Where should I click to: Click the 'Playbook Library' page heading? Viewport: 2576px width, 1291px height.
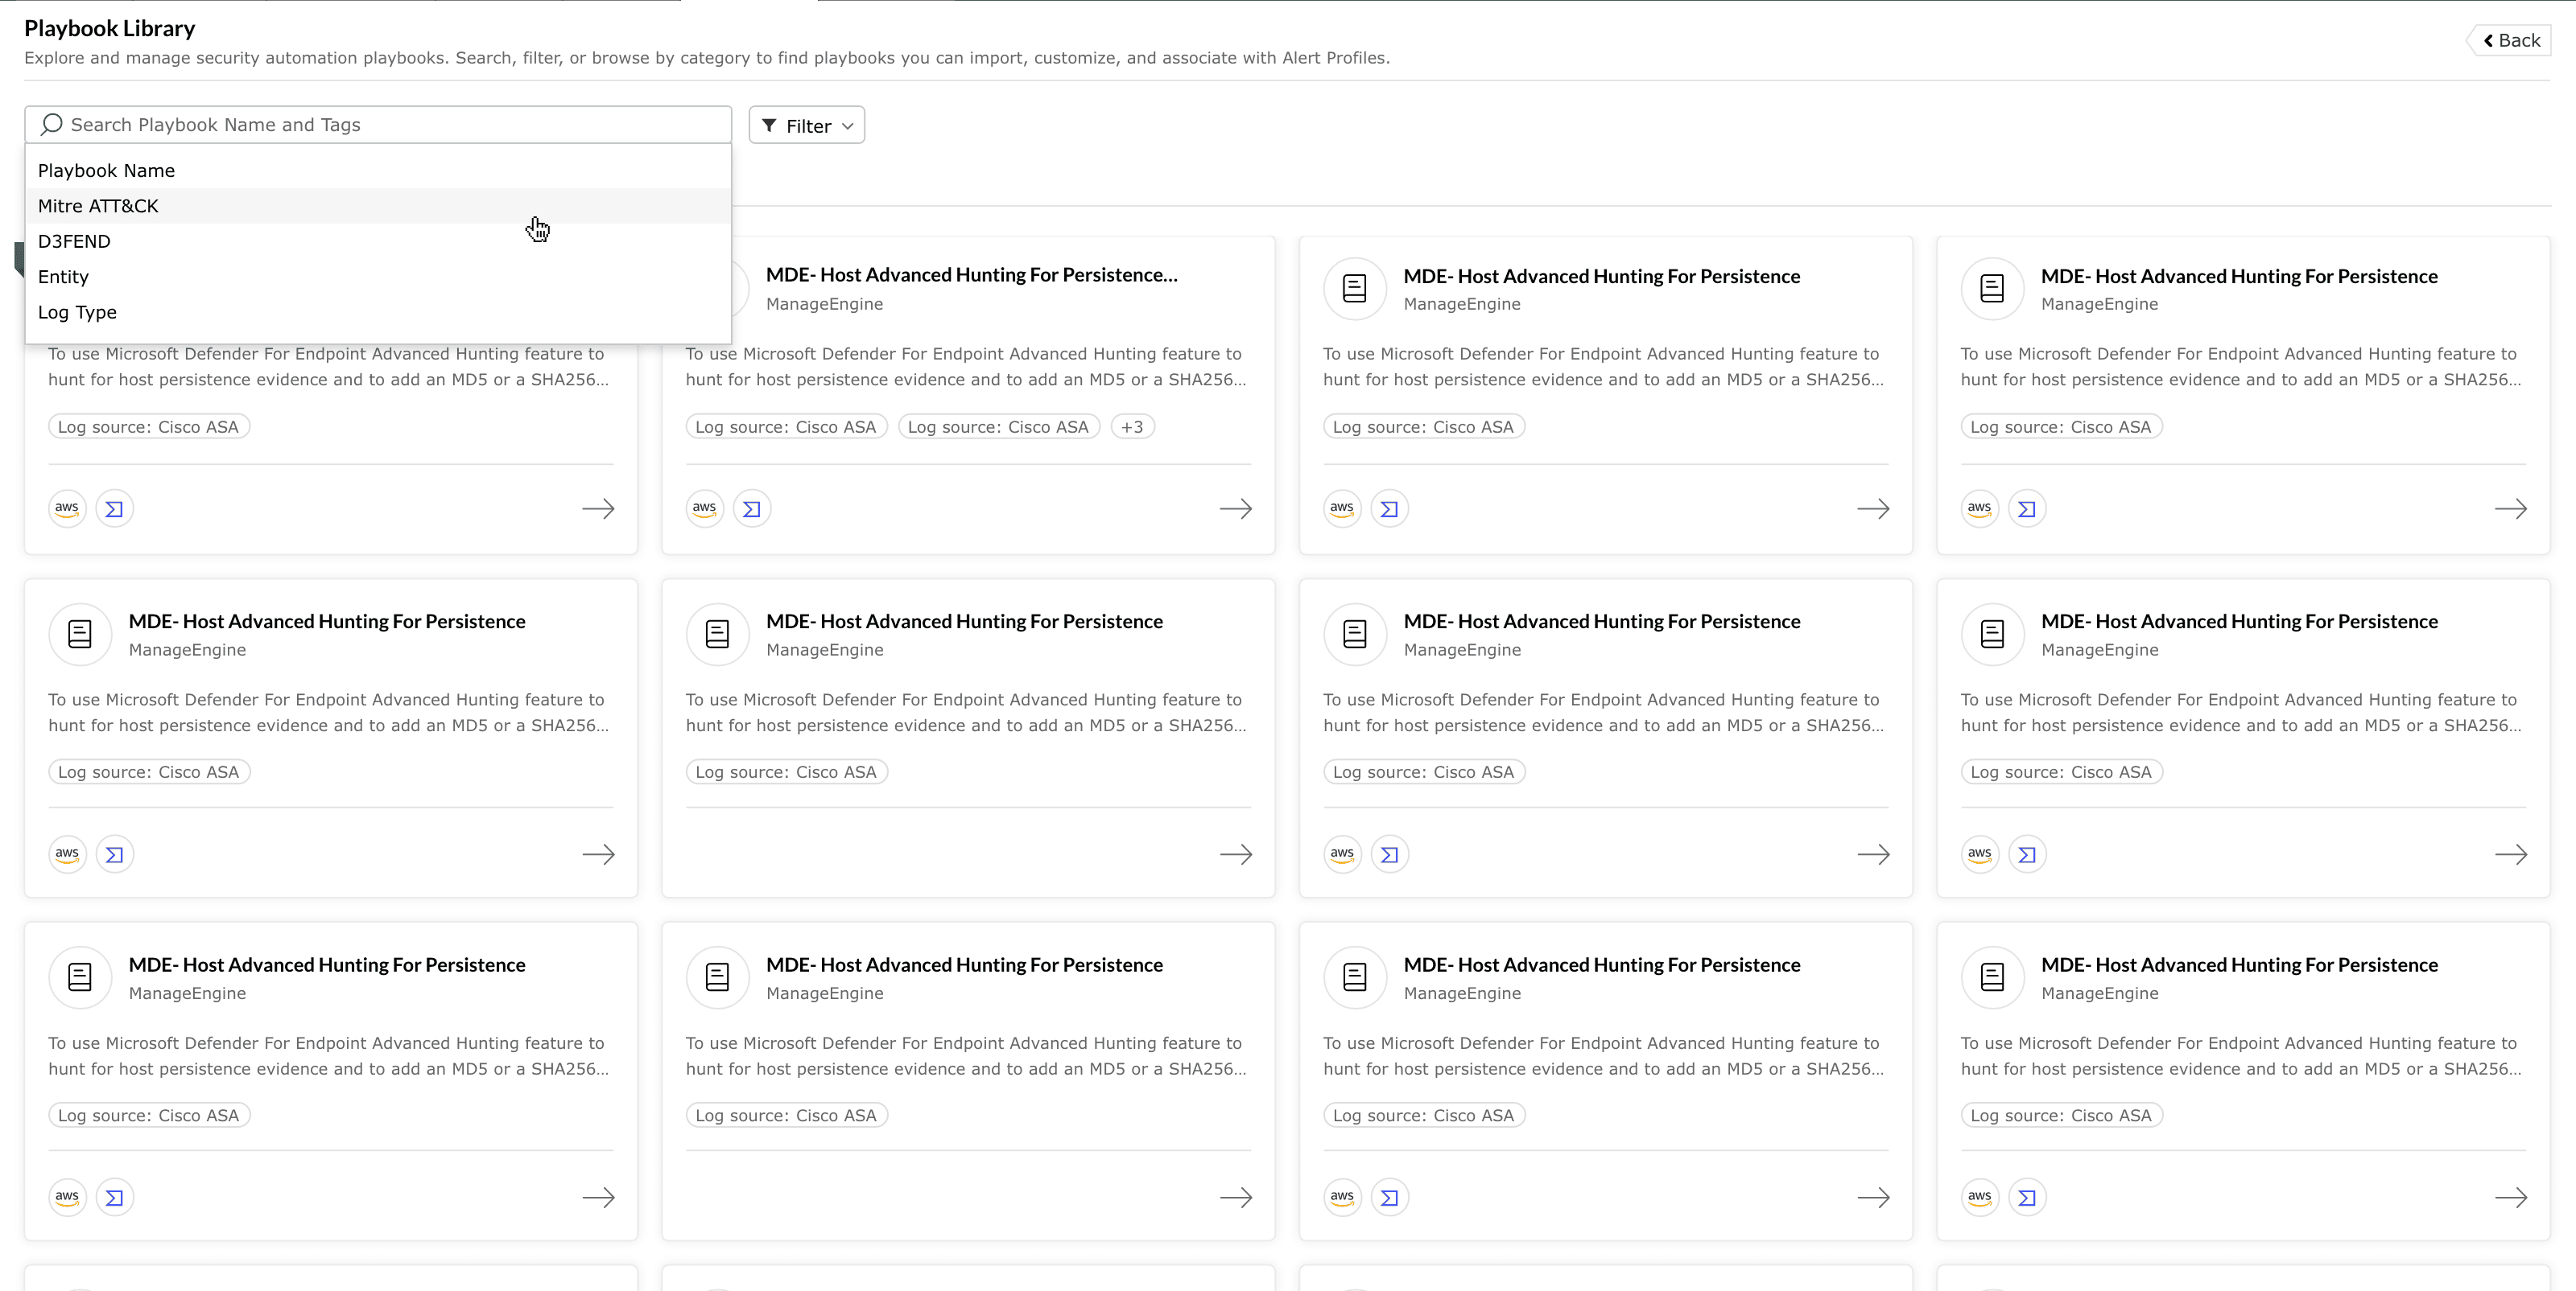coord(110,28)
